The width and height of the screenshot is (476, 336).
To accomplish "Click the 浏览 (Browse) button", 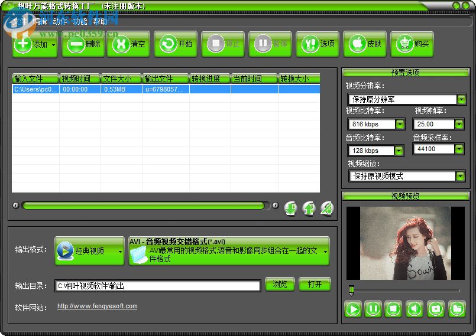I will [x=280, y=284].
